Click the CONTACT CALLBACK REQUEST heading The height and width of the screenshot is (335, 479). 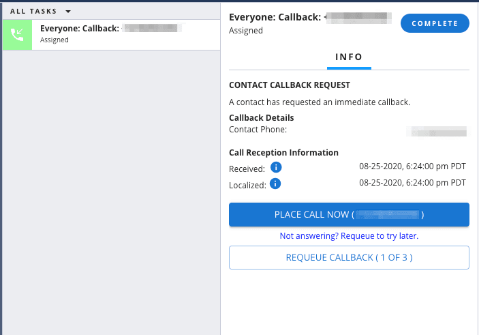[290, 85]
